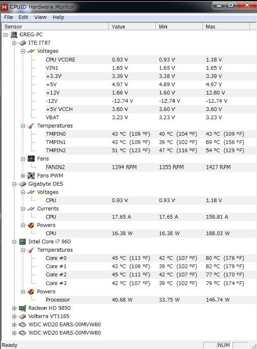This screenshot has height=349, width=257.
Task: Click the Radeon HD 5850 card icon
Action: coord(22,308)
